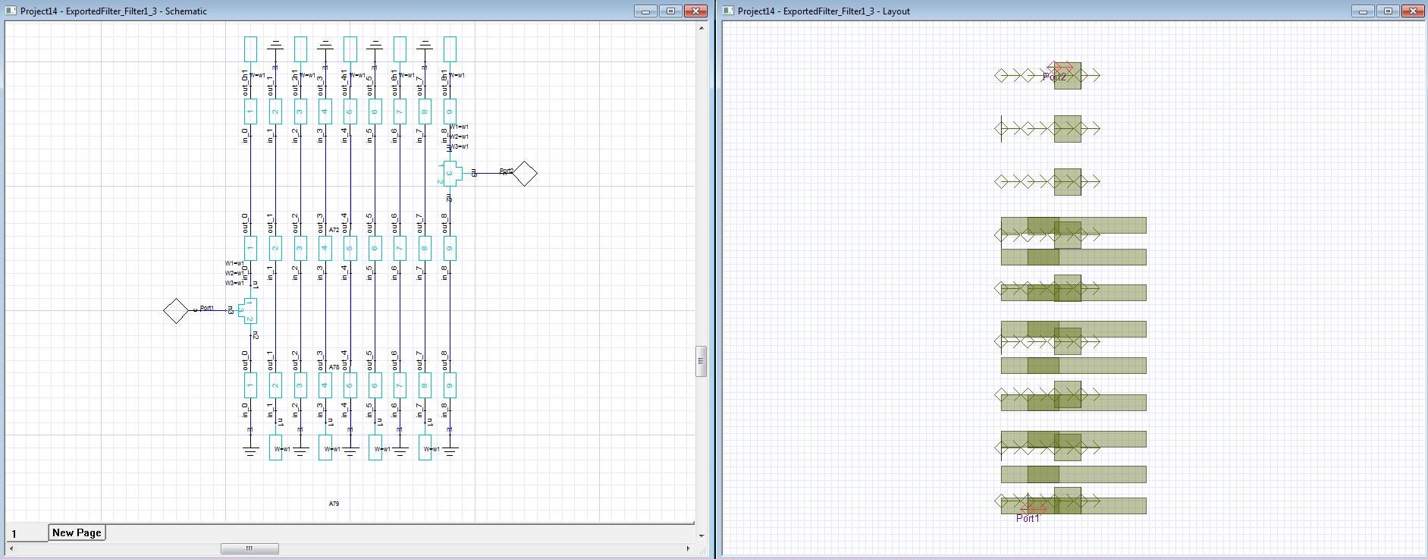Click the Layout window title icon
The width and height of the screenshot is (1428, 559).
point(728,11)
